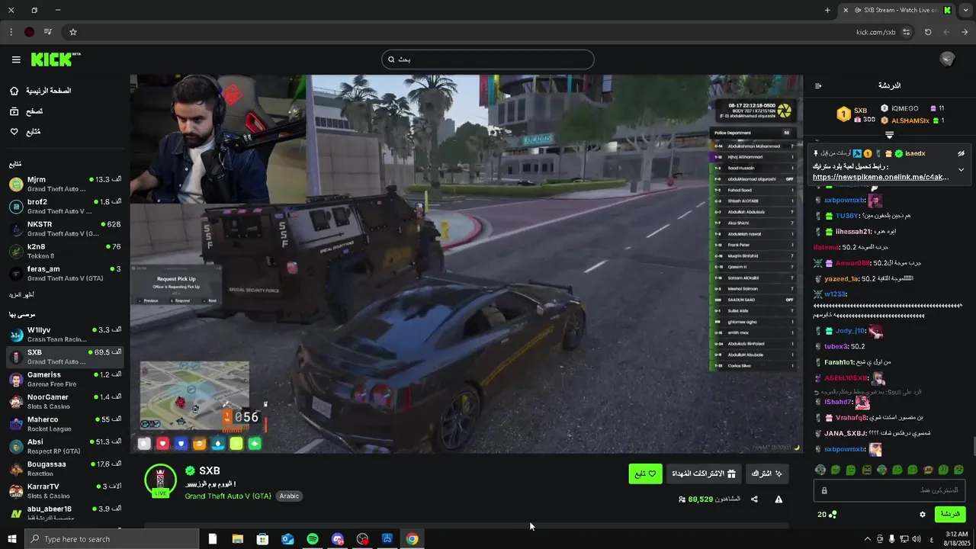
Task: Click username yazeed_1a in chat
Action: coord(841,279)
